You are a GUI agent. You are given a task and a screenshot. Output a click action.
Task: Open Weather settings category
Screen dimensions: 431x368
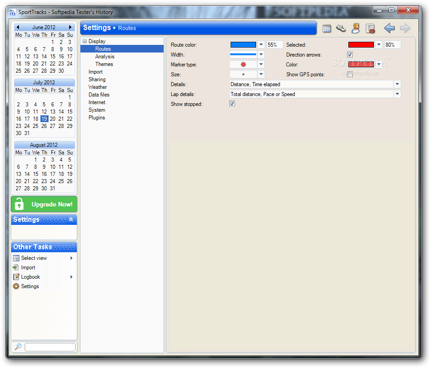[x=98, y=87]
